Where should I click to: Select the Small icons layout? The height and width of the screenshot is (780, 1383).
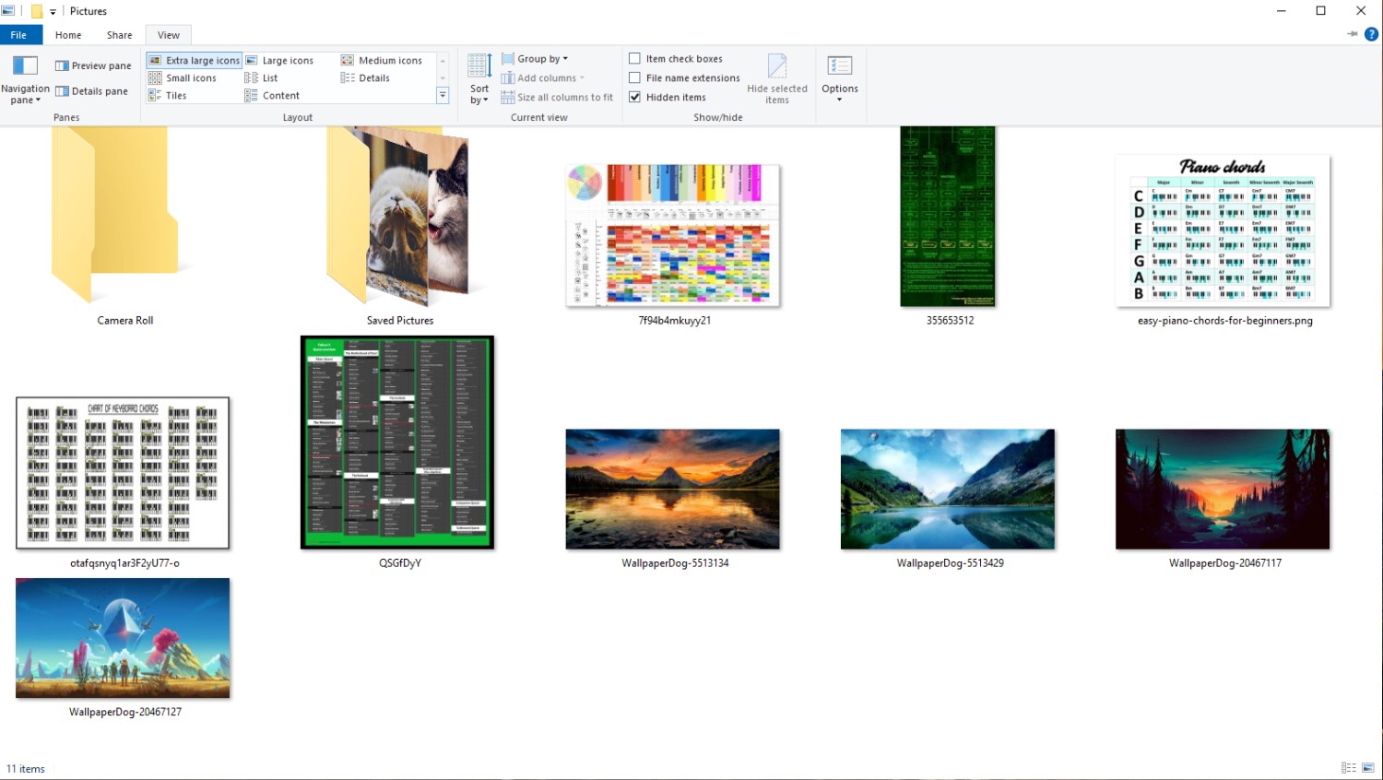click(183, 78)
